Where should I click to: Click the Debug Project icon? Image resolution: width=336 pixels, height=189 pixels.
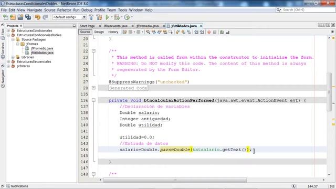(x=117, y=17)
